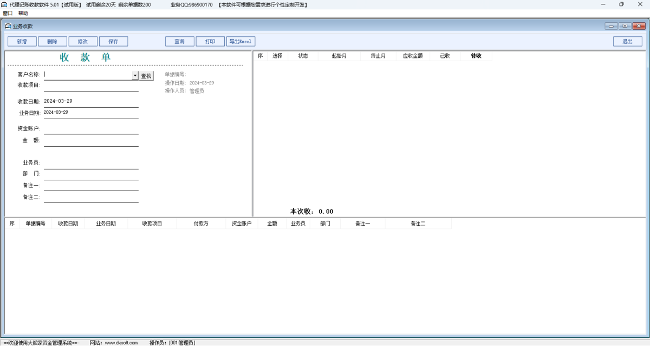Click the 业务日期 column header in bottom grid

(106, 224)
